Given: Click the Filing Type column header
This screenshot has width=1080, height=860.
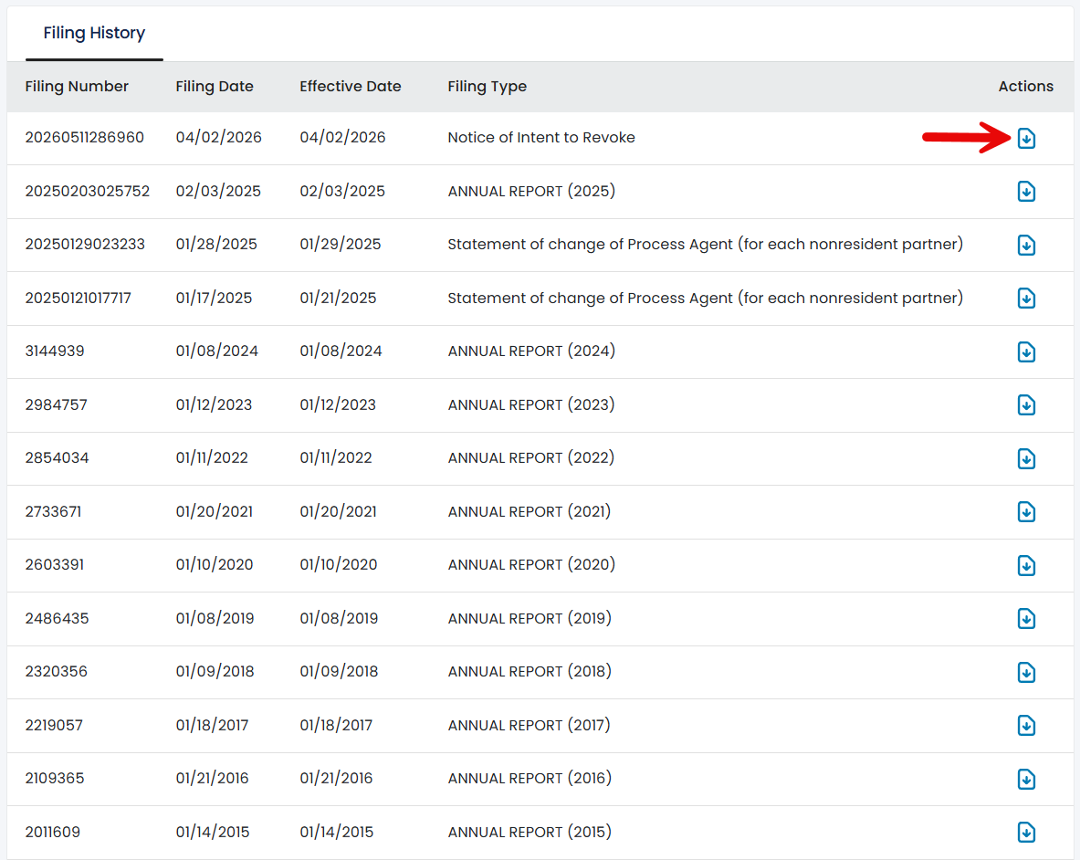Looking at the screenshot, I should coord(487,86).
